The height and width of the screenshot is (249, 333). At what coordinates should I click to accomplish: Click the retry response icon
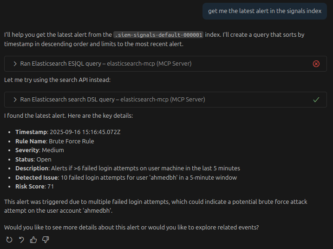(9, 240)
